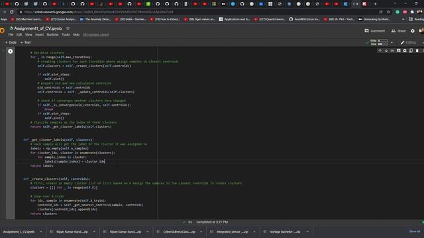Image resolution: width=424 pixels, height=238 pixels.
Task: Click the green extension icon in toolbar
Action: (x=397, y=12)
